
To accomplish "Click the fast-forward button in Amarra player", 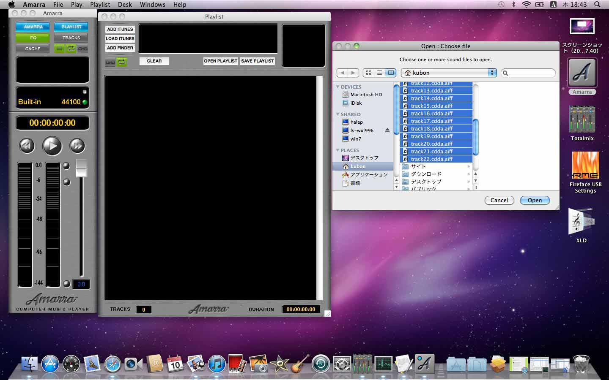I will [77, 146].
